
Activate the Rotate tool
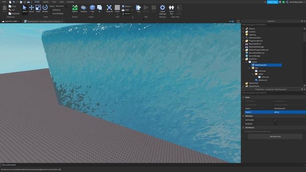coord(45,9)
